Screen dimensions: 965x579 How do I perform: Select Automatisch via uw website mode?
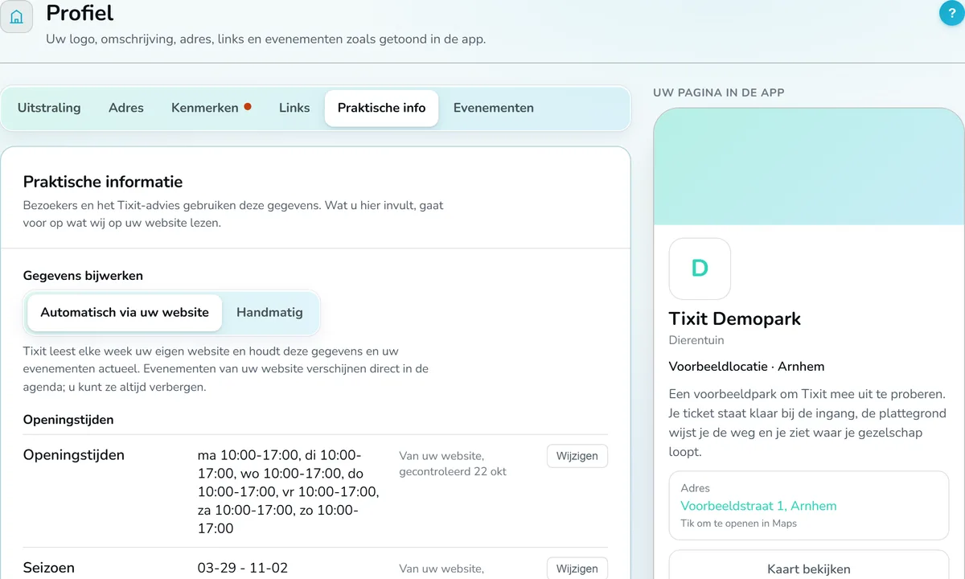point(125,312)
